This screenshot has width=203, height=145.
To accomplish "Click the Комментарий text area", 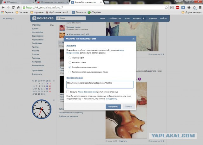I will tap(100, 85).
